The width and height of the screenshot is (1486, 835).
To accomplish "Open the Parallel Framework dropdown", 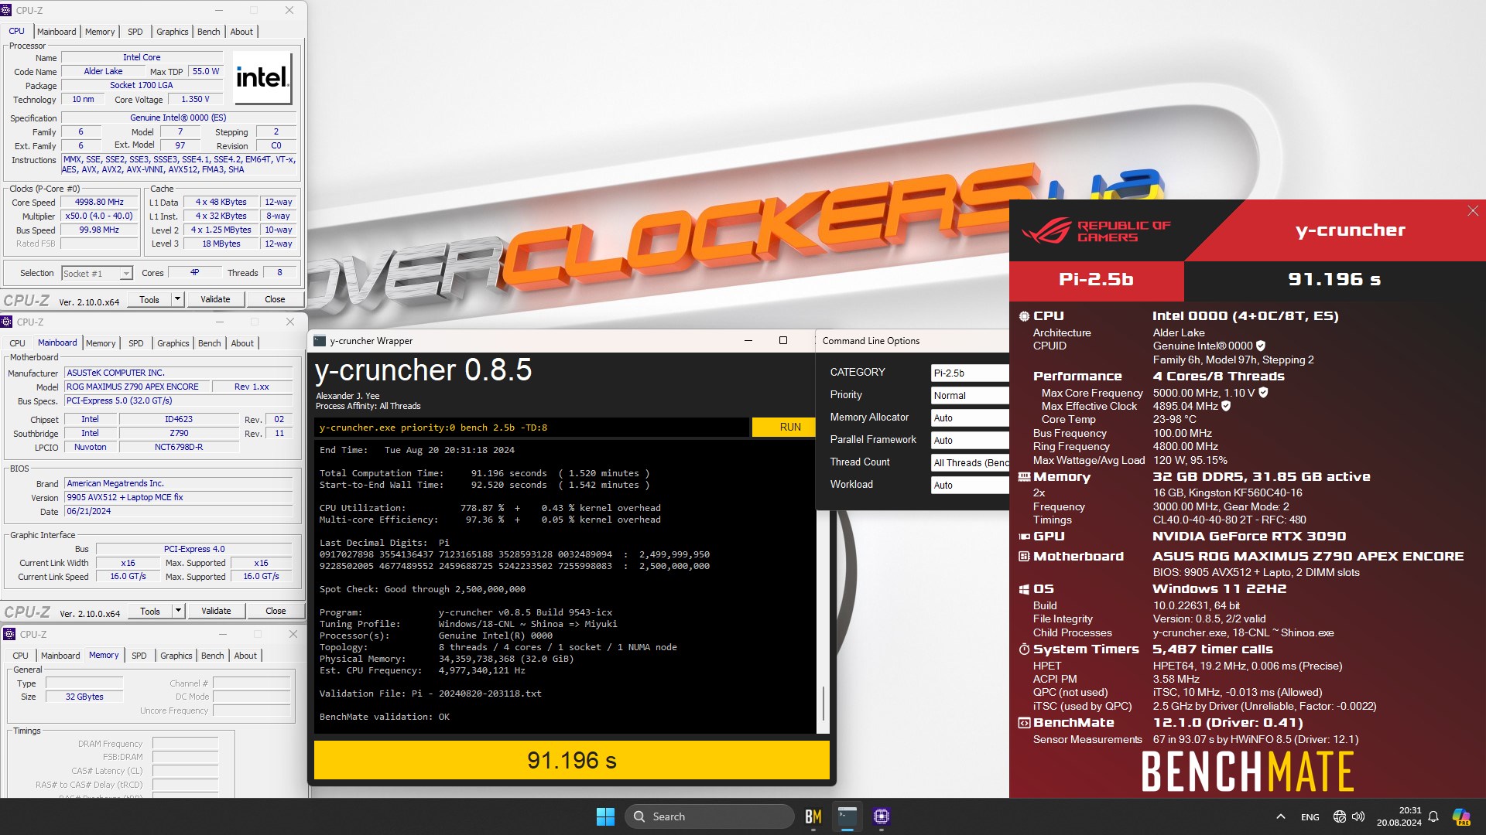I will coord(970,440).
